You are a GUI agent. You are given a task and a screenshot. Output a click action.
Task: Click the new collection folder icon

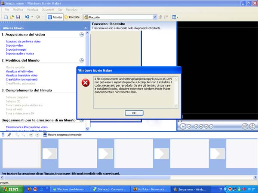166,17
